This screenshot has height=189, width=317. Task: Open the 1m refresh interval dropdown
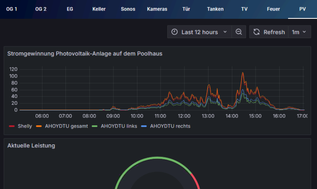(299, 32)
